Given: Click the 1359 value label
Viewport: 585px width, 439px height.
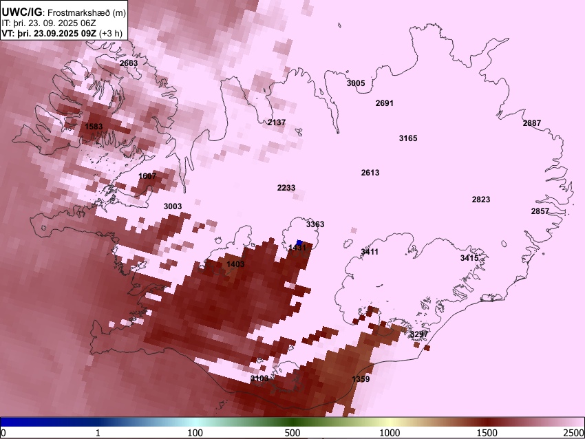Looking at the screenshot, I should (361, 379).
